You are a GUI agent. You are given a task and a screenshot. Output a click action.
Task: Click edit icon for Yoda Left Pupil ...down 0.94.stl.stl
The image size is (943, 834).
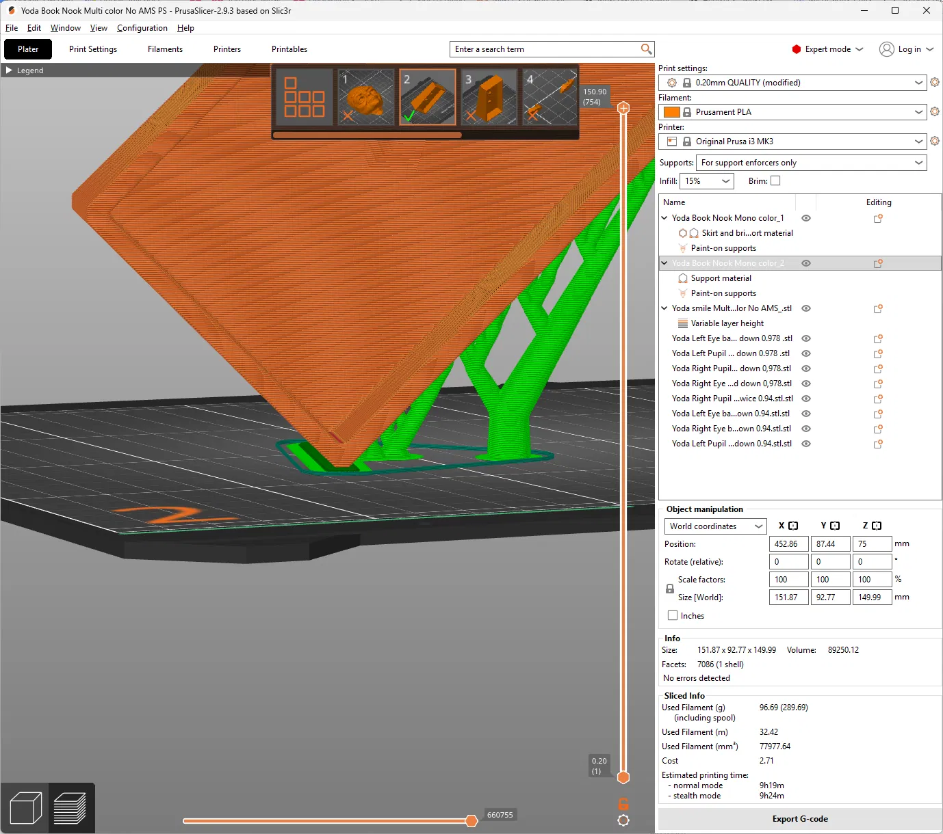[878, 444]
